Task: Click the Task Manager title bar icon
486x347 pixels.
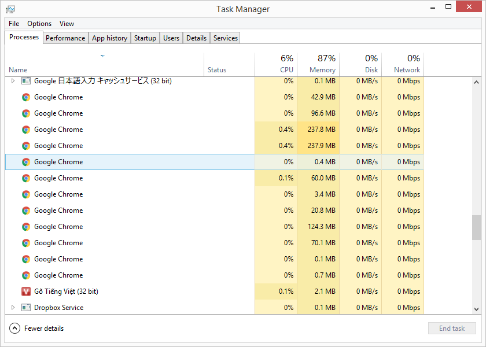Action: pyautogui.click(x=10, y=9)
